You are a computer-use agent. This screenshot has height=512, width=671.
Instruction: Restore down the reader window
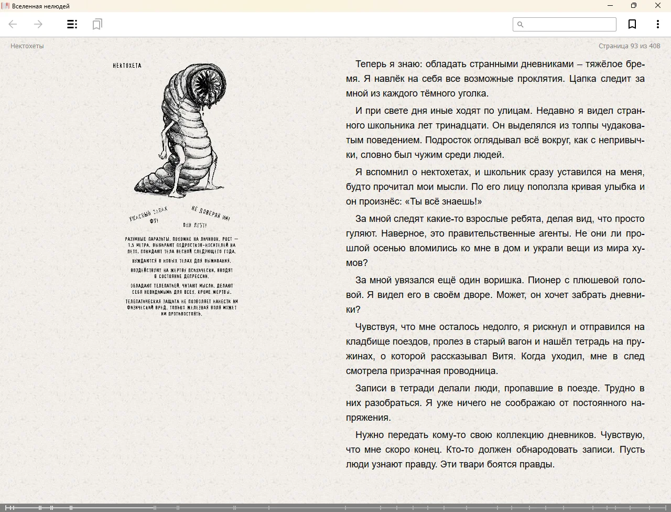(x=634, y=6)
